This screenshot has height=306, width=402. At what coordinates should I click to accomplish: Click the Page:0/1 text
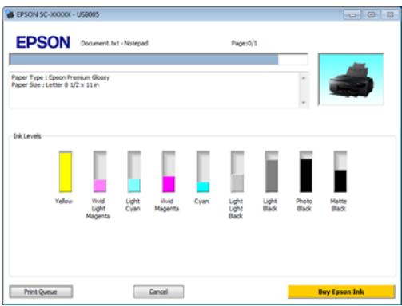tap(245, 43)
